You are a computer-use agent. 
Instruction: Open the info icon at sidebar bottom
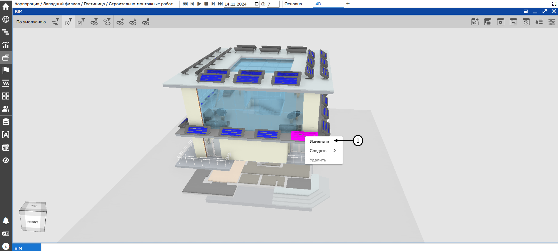pyautogui.click(x=6, y=246)
